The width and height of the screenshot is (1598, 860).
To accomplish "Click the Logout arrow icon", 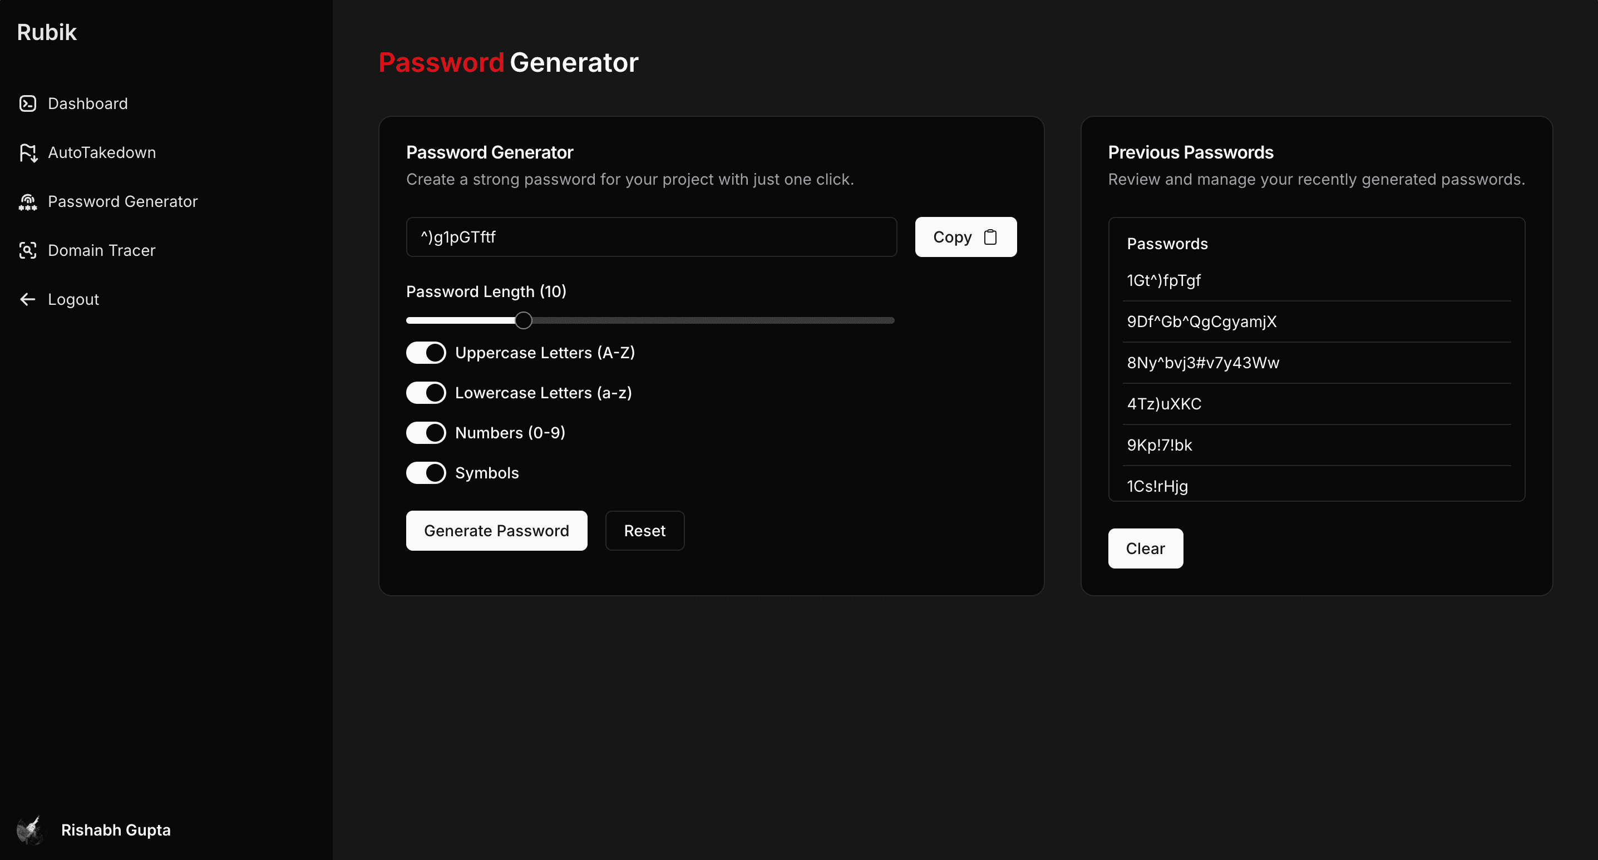I will [x=28, y=299].
